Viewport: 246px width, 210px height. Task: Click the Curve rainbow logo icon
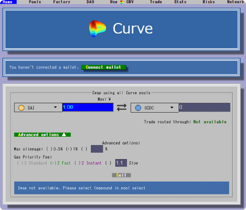pyautogui.click(x=98, y=29)
